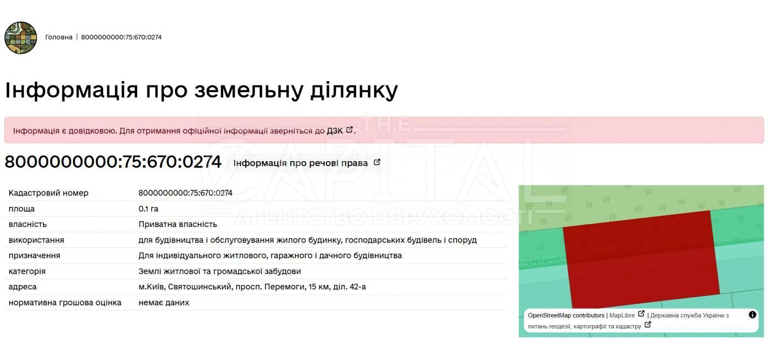Click the external-link icon beside ДЗК
Viewport: 768px width, 341px height.
[x=349, y=130]
